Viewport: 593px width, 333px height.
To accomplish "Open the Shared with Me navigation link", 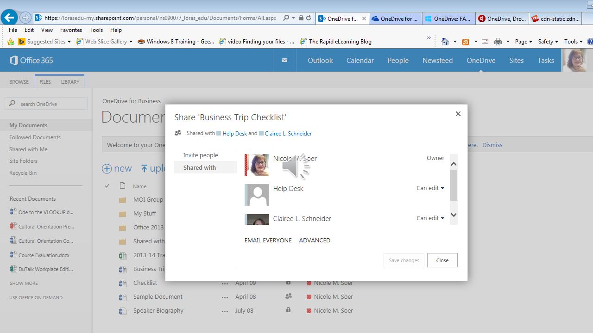I will pyautogui.click(x=28, y=149).
